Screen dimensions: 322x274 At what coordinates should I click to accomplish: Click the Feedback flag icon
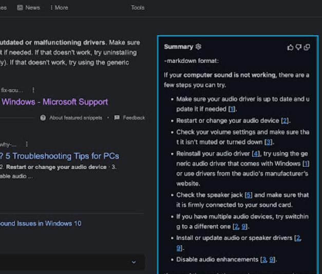(117, 118)
